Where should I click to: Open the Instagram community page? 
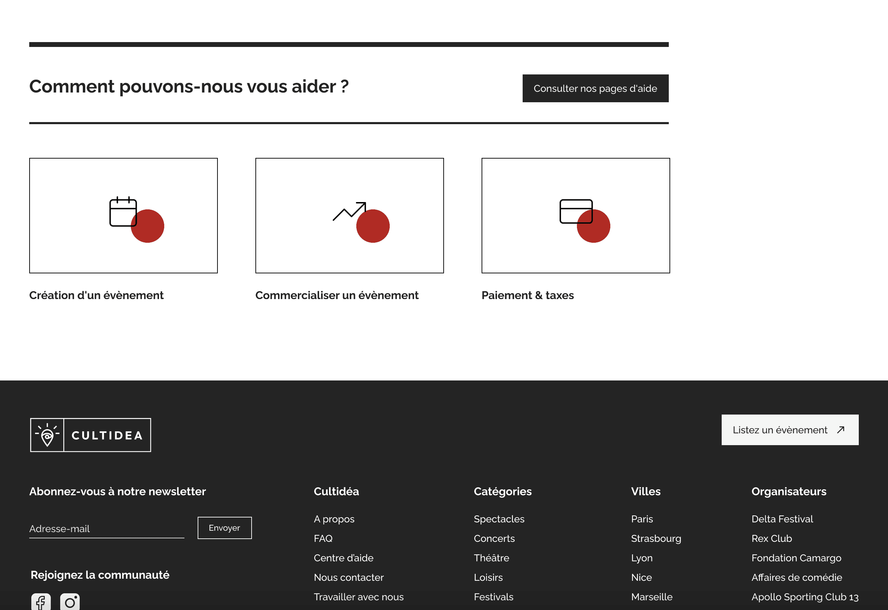(70, 602)
